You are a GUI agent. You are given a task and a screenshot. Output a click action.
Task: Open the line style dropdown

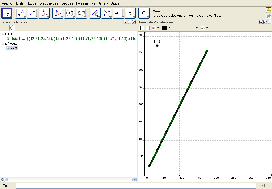186,28
